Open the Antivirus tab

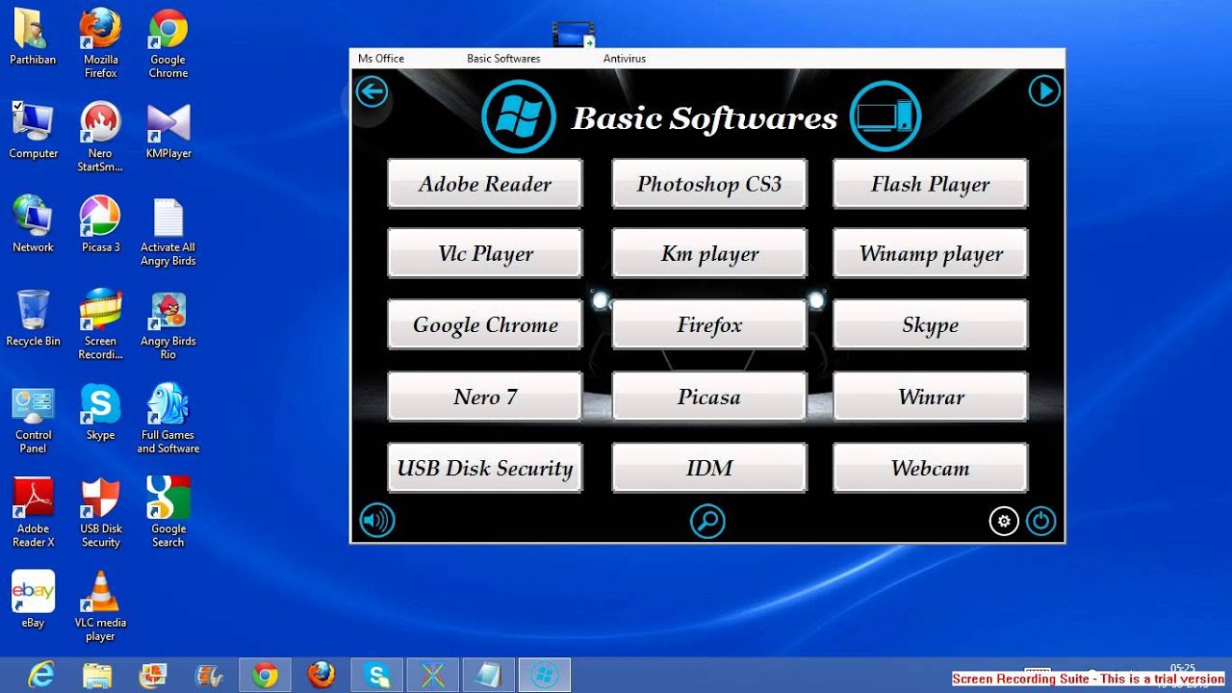(x=625, y=59)
